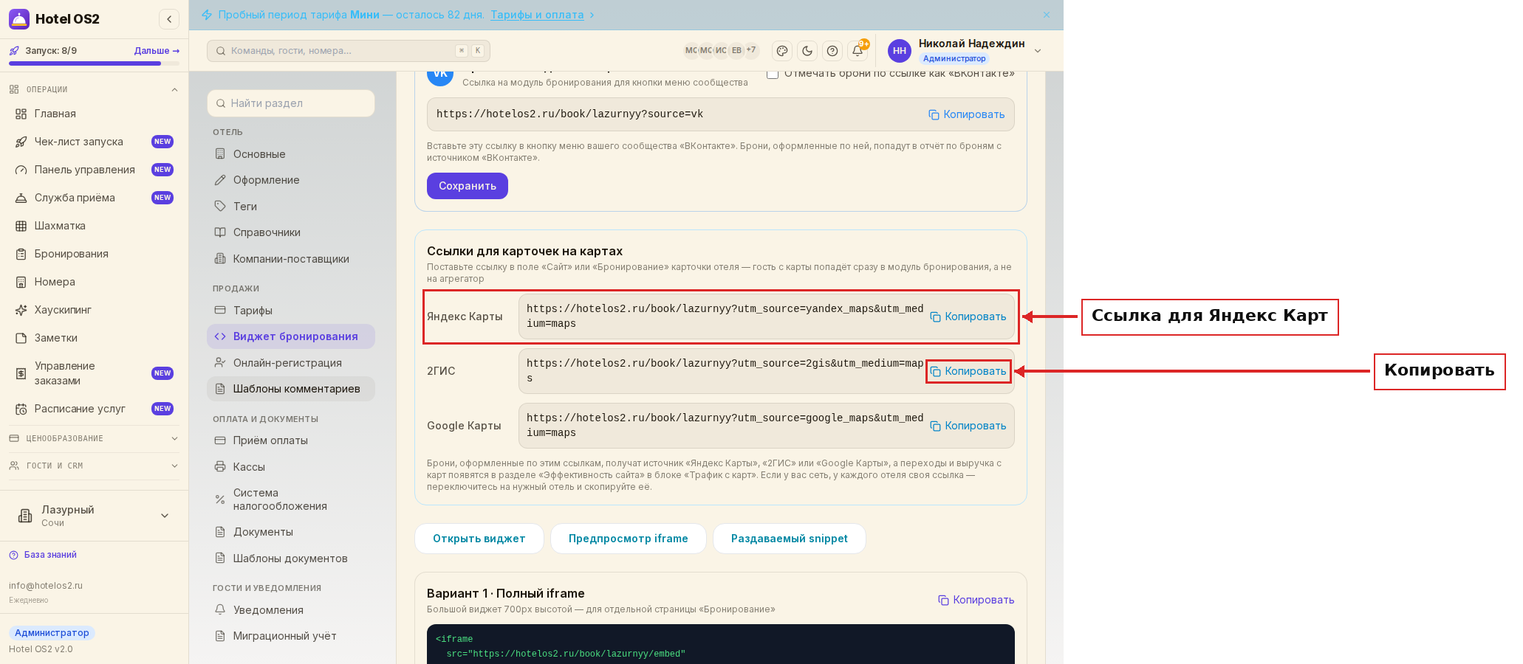Open Хаускипинг section

tap(95, 310)
